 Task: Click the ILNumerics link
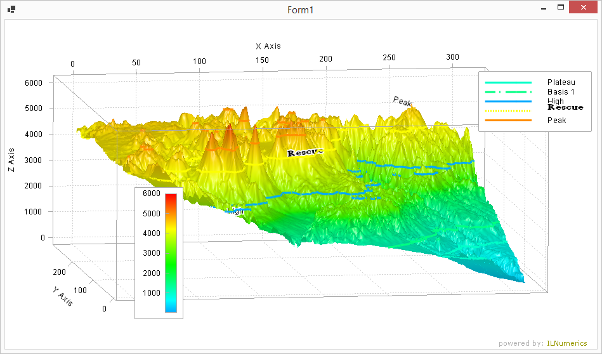click(x=566, y=343)
